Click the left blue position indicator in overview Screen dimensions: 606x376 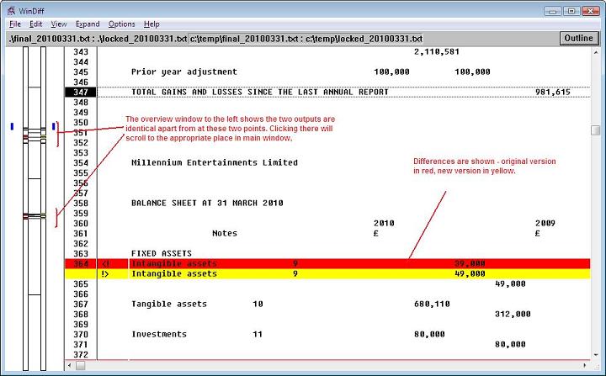(12, 126)
